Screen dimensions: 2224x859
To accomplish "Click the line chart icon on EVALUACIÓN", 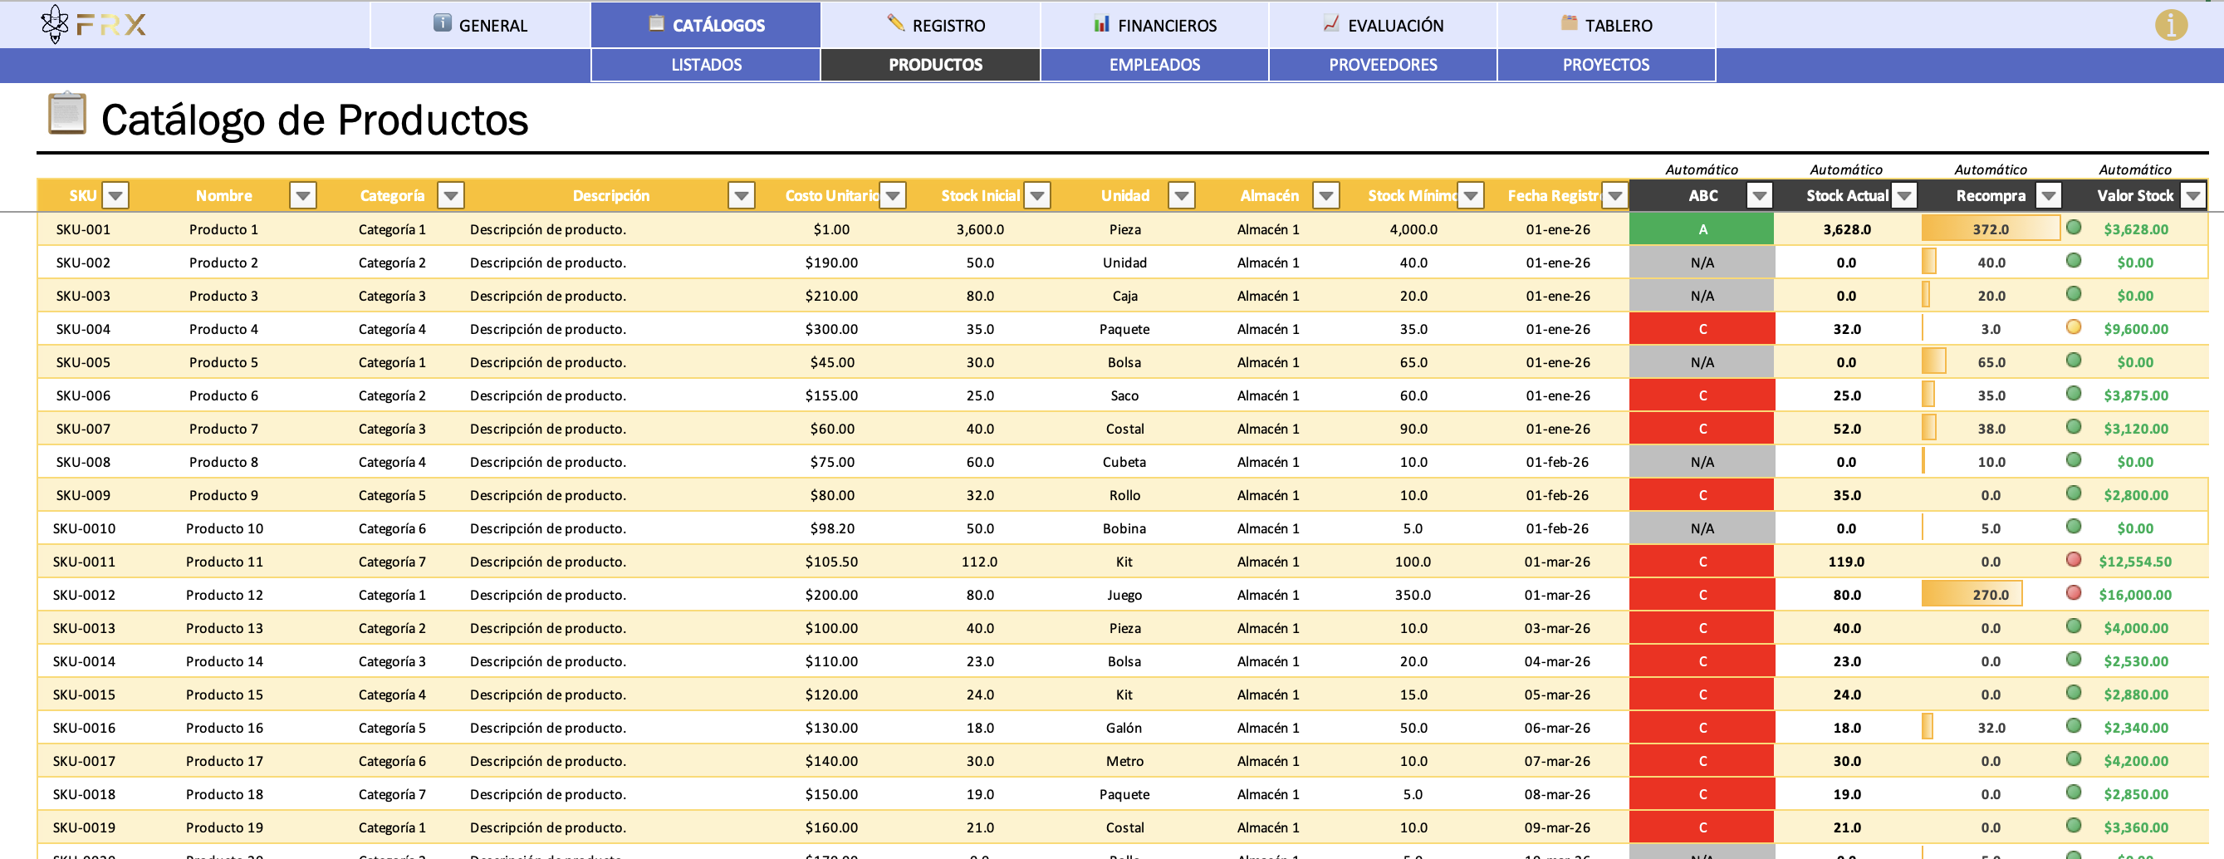I will [x=1330, y=23].
